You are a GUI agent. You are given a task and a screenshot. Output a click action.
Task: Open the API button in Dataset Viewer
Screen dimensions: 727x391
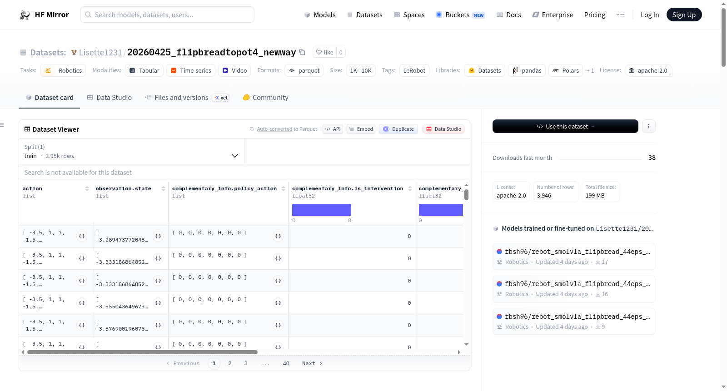click(x=333, y=129)
